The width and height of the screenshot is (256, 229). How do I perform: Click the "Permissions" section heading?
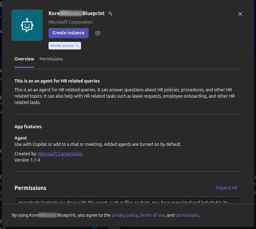pyautogui.click(x=30, y=188)
